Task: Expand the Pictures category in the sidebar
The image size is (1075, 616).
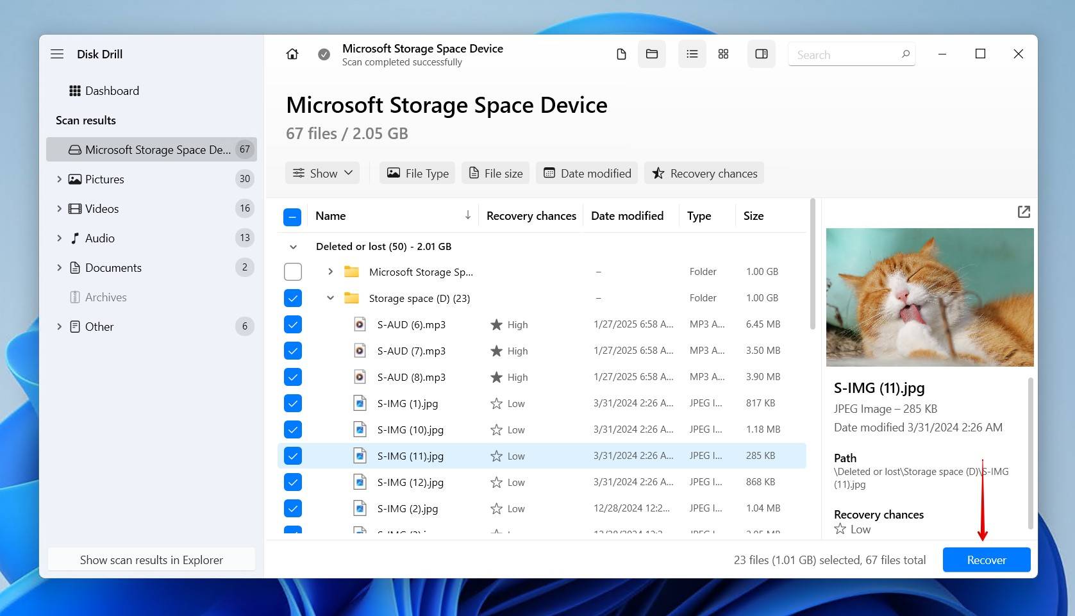Action: pyautogui.click(x=59, y=179)
